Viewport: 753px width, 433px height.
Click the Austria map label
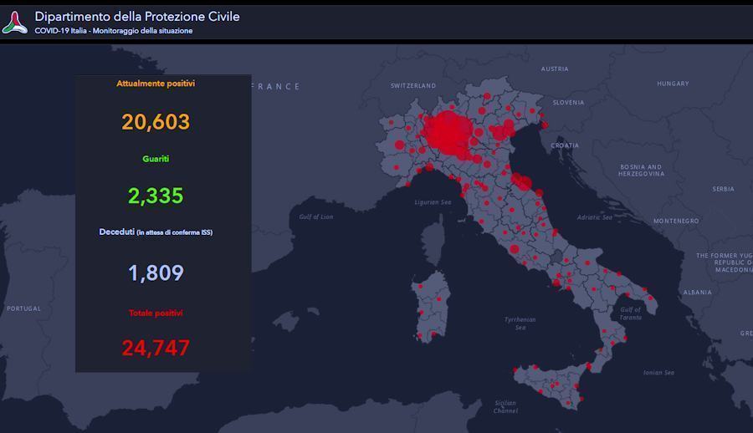coord(555,69)
